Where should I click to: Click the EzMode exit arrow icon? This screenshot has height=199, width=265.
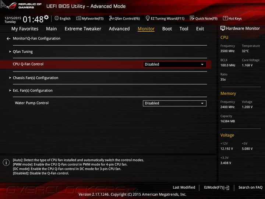coord(227,188)
